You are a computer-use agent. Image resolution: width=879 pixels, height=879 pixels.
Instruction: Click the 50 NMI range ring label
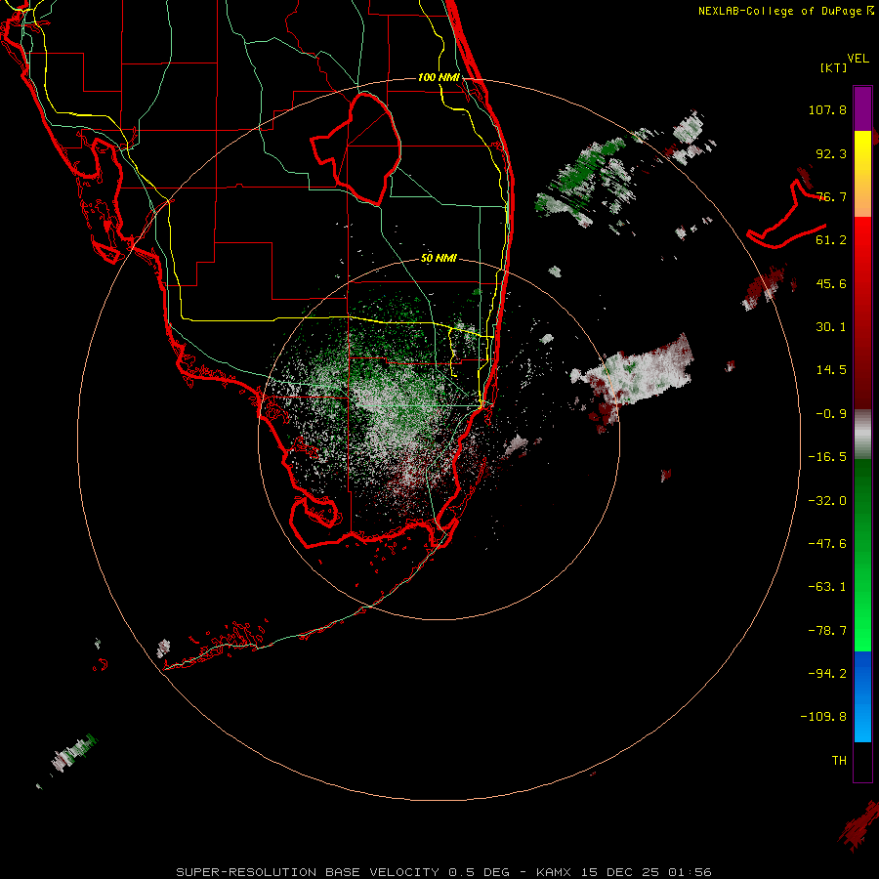point(439,259)
